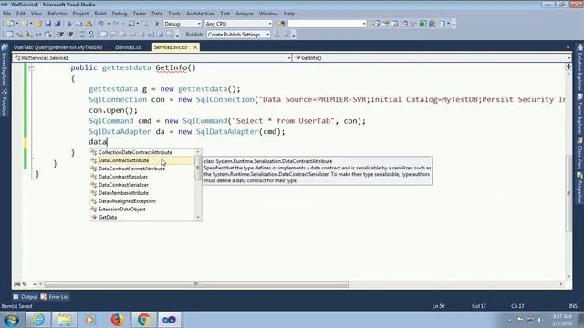Viewport: 584px width, 328px height.
Task: Click the Undo arrow icon
Action: click(x=101, y=24)
